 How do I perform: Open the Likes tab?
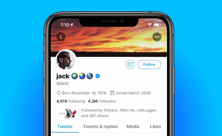click(155, 126)
